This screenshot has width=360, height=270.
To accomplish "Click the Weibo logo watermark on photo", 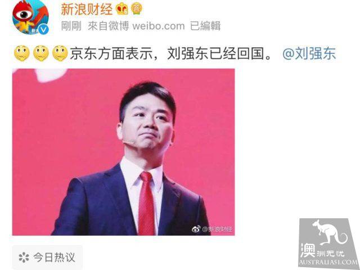I will pyautogui.click(x=196, y=229).
